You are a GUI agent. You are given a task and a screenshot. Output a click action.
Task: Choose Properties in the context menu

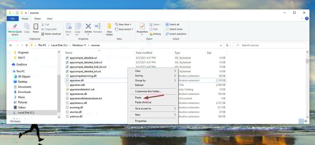[x=153, y=121]
